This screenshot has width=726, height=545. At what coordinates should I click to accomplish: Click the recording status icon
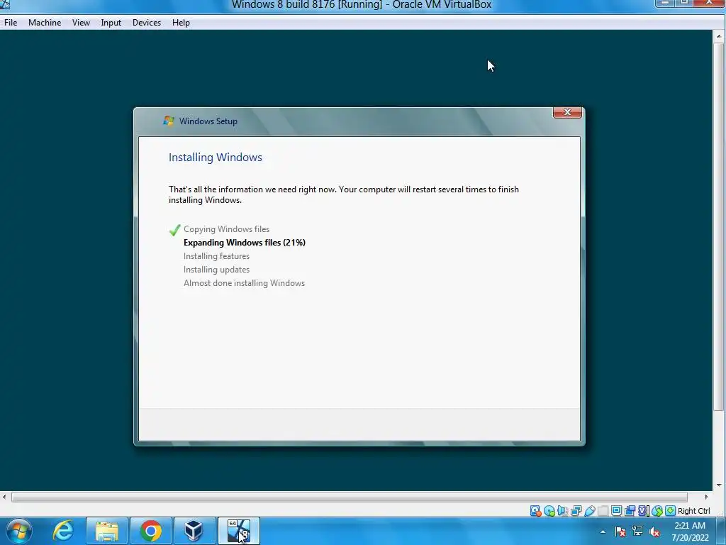click(x=630, y=511)
